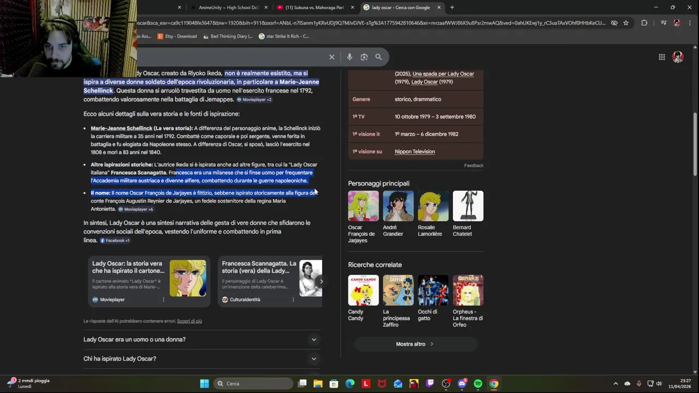Open the Chrome profile avatar
The image size is (699, 393).
point(677,23)
